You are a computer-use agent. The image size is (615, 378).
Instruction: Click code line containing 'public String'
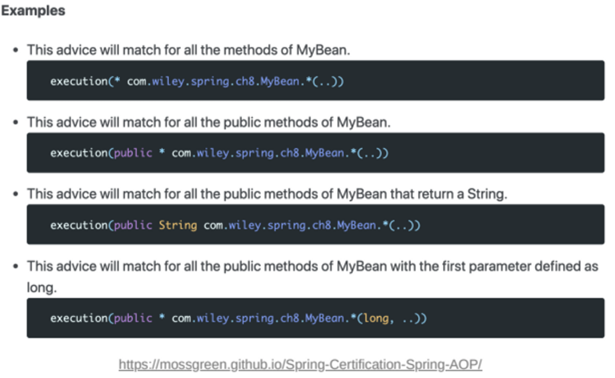(x=235, y=225)
